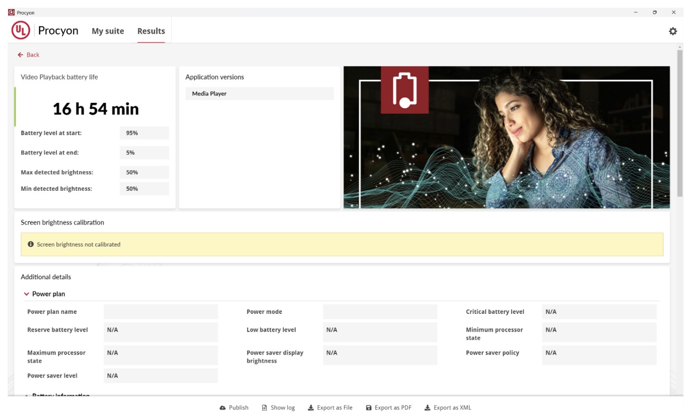Click the Back arrow icon
This screenshot has height=414, width=688.
tap(20, 55)
